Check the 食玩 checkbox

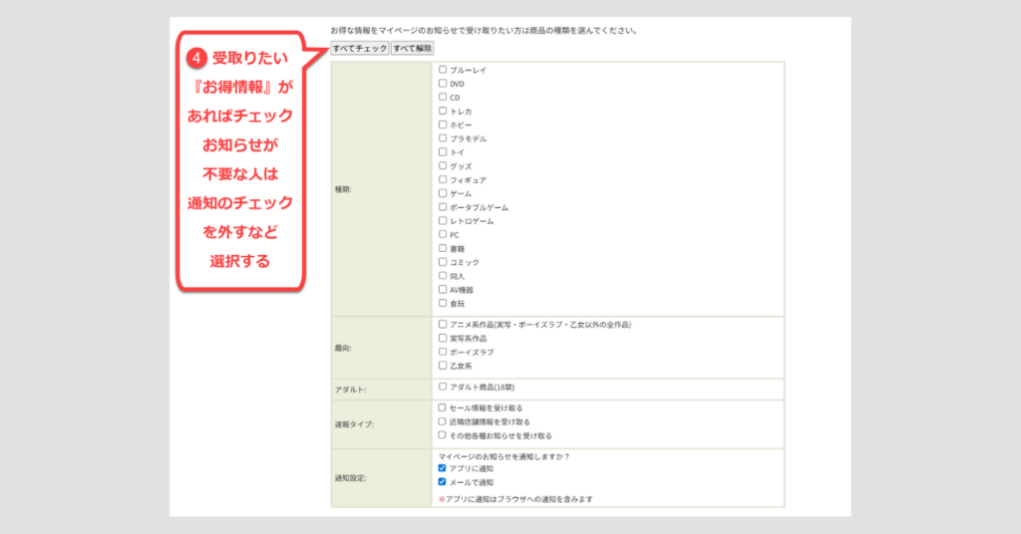pos(443,303)
